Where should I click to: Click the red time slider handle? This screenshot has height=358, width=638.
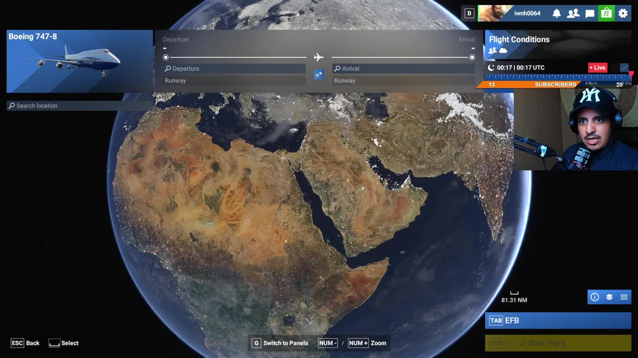pos(631,75)
